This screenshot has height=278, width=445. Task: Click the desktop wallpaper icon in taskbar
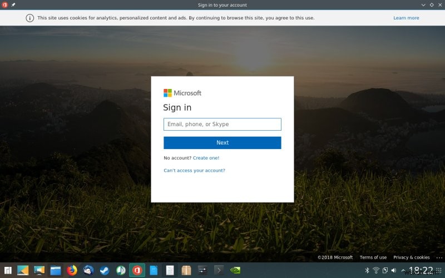23,270
